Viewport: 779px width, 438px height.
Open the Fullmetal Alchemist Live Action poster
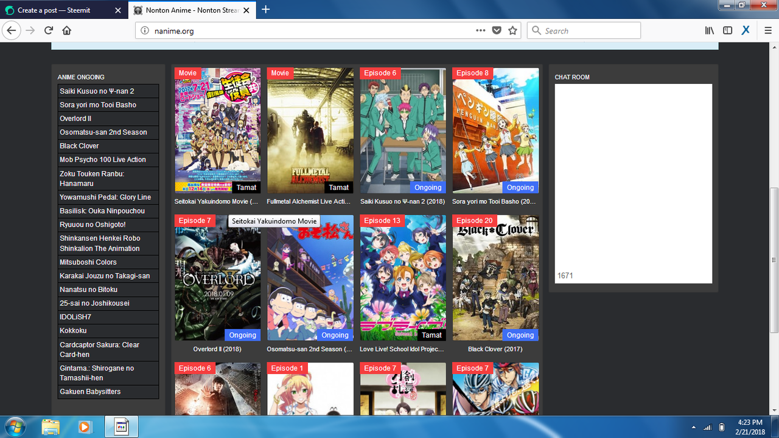coord(310,131)
